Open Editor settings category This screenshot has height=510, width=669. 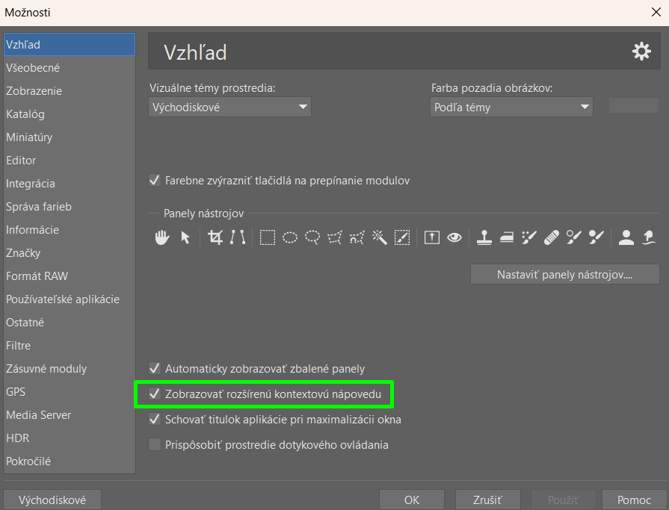69,161
